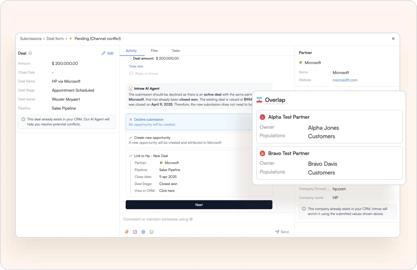Click the Send paper-plane button

coord(282,232)
